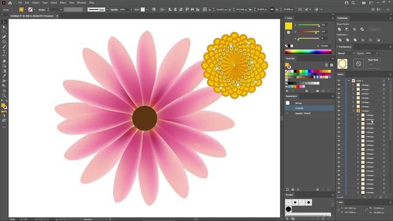Select the Selection tool (black arrow)
This screenshot has height=221, width=393.
coord(4,22)
